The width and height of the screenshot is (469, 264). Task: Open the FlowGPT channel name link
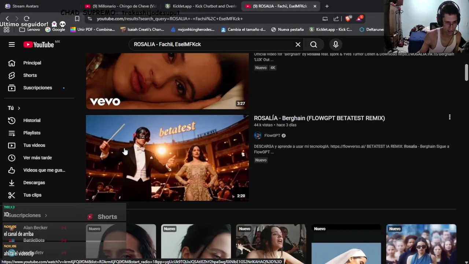coord(272,135)
